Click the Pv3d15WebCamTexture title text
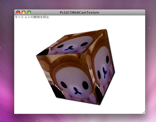This screenshot has width=156, height=122. click(x=79, y=13)
